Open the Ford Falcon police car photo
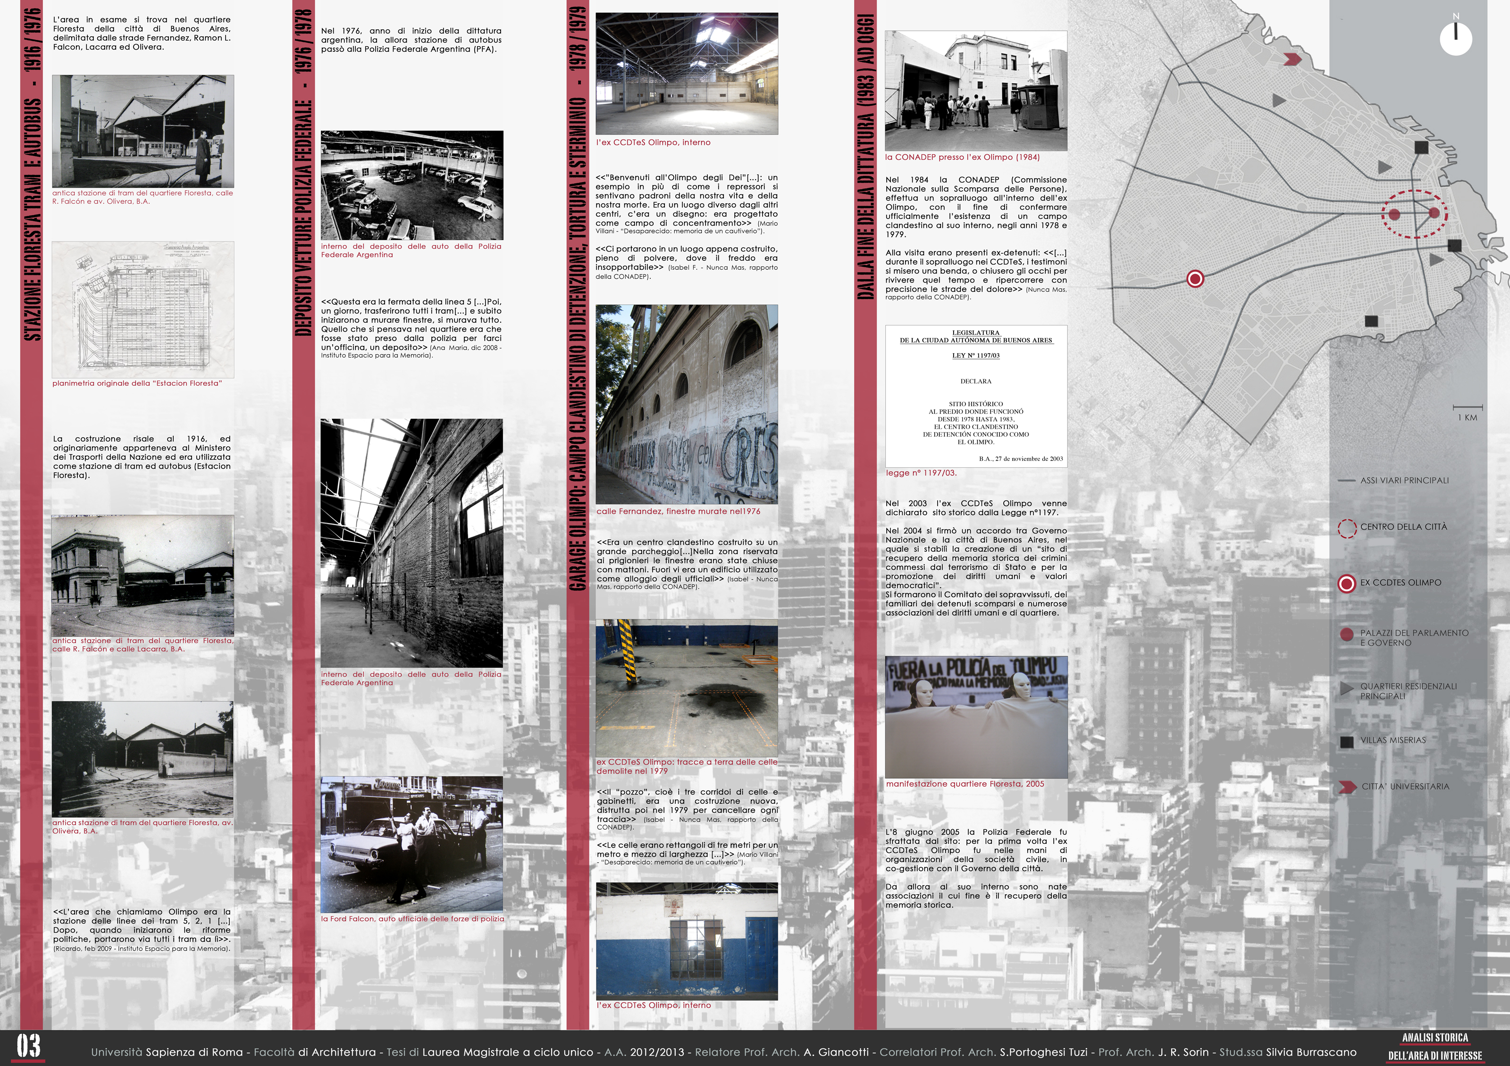The height and width of the screenshot is (1066, 1510). coord(411,844)
